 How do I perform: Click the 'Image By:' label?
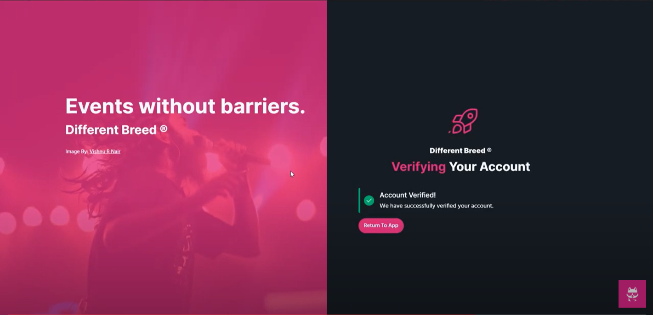pos(76,152)
